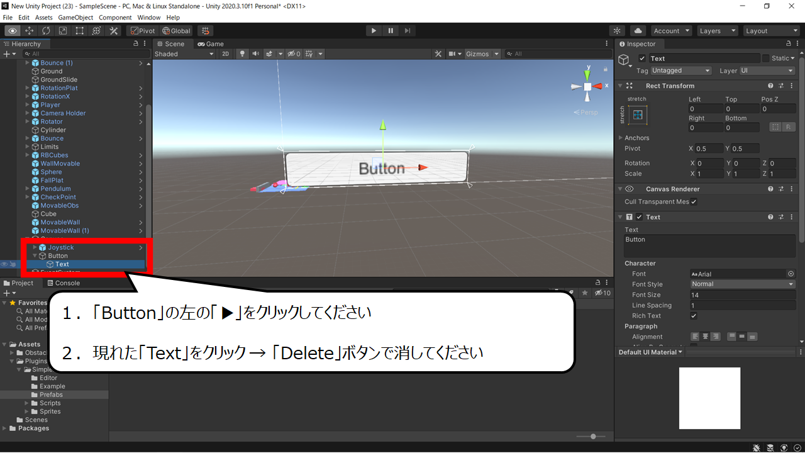Toggle 2D scene view mode
805x453 pixels.
[x=226, y=54]
